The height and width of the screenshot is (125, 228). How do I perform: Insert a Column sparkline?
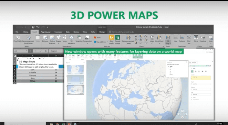(x=182, y=39)
